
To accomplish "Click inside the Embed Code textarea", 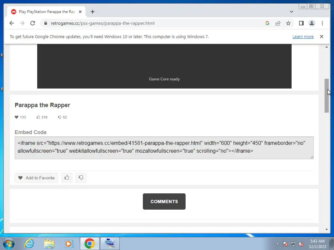I will (164, 148).
